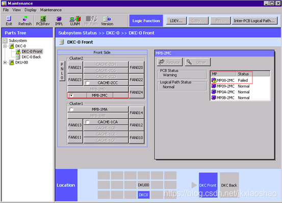Click the Status column header
This screenshot has height=203, width=282.
(x=253, y=74)
